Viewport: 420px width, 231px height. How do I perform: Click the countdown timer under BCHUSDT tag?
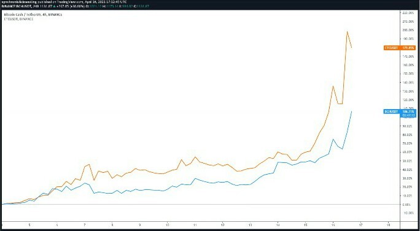(408, 115)
